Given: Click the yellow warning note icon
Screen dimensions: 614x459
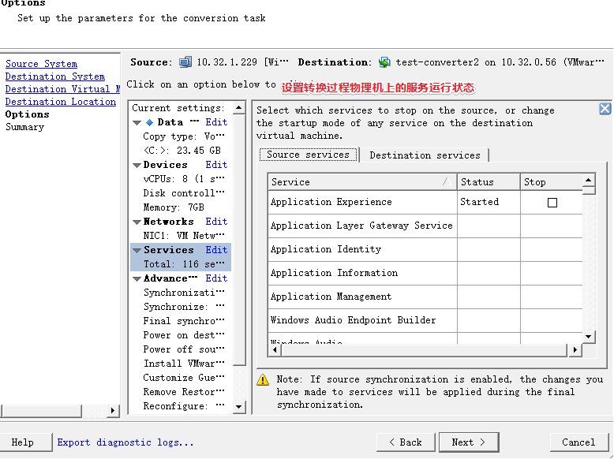Looking at the screenshot, I should [x=264, y=380].
